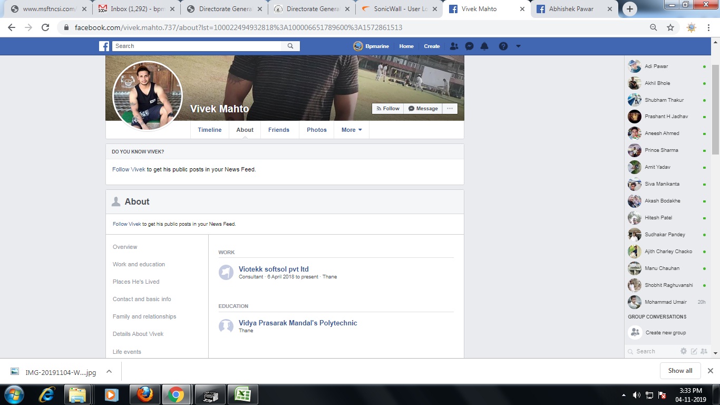The width and height of the screenshot is (720, 405).
Task: Click the search magnifier button
Action: click(290, 46)
